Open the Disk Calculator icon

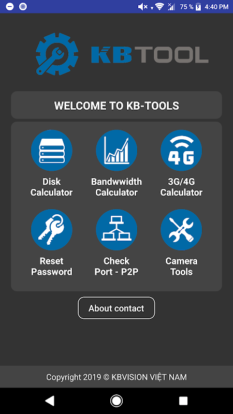pos(51,150)
